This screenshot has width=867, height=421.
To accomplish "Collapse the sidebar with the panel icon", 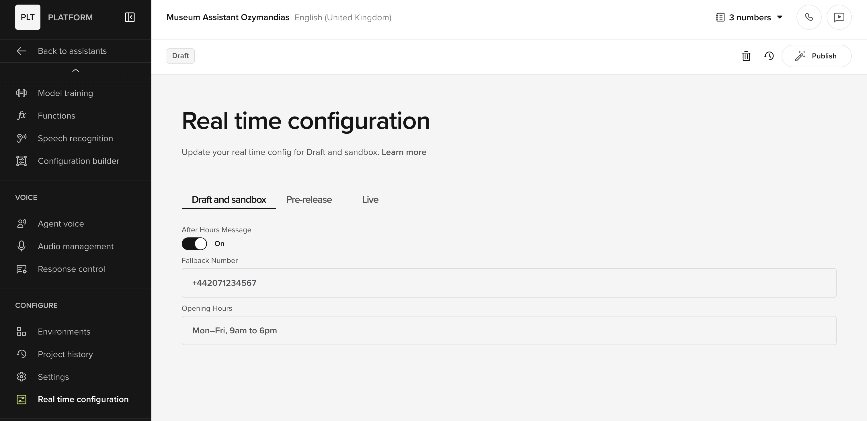I will click(x=130, y=17).
